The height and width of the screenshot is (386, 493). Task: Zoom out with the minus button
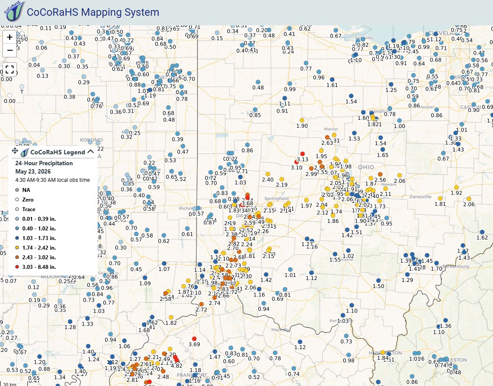tap(10, 50)
